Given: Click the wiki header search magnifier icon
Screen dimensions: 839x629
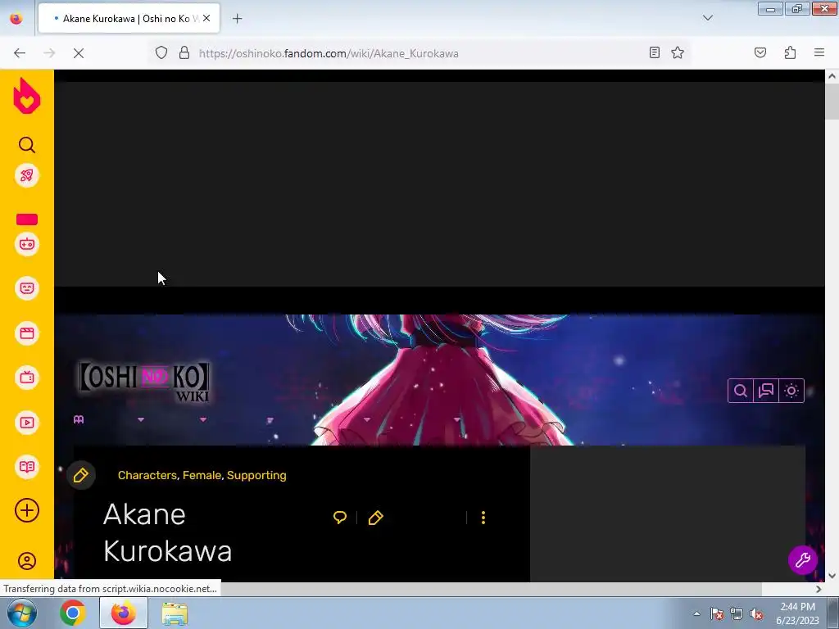Looking at the screenshot, I should pyautogui.click(x=741, y=391).
